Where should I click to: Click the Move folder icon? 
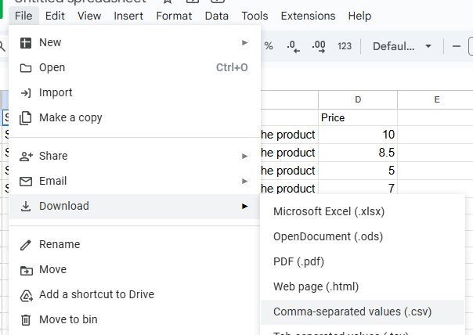coord(27,271)
